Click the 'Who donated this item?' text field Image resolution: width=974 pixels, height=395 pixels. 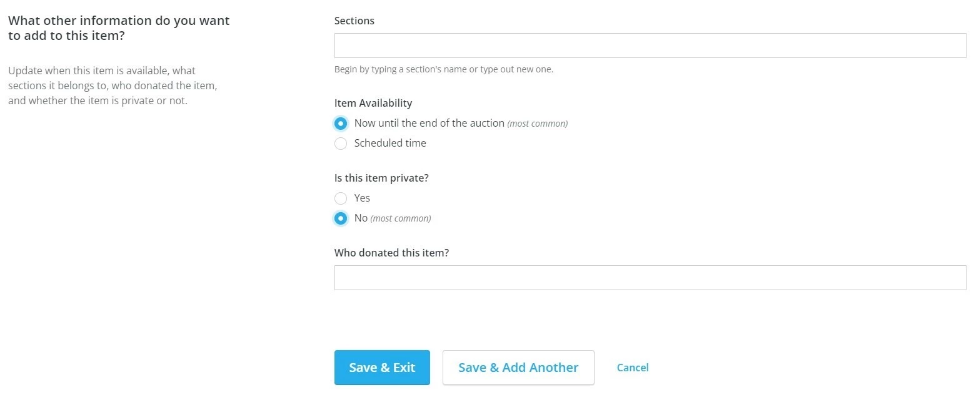(650, 277)
